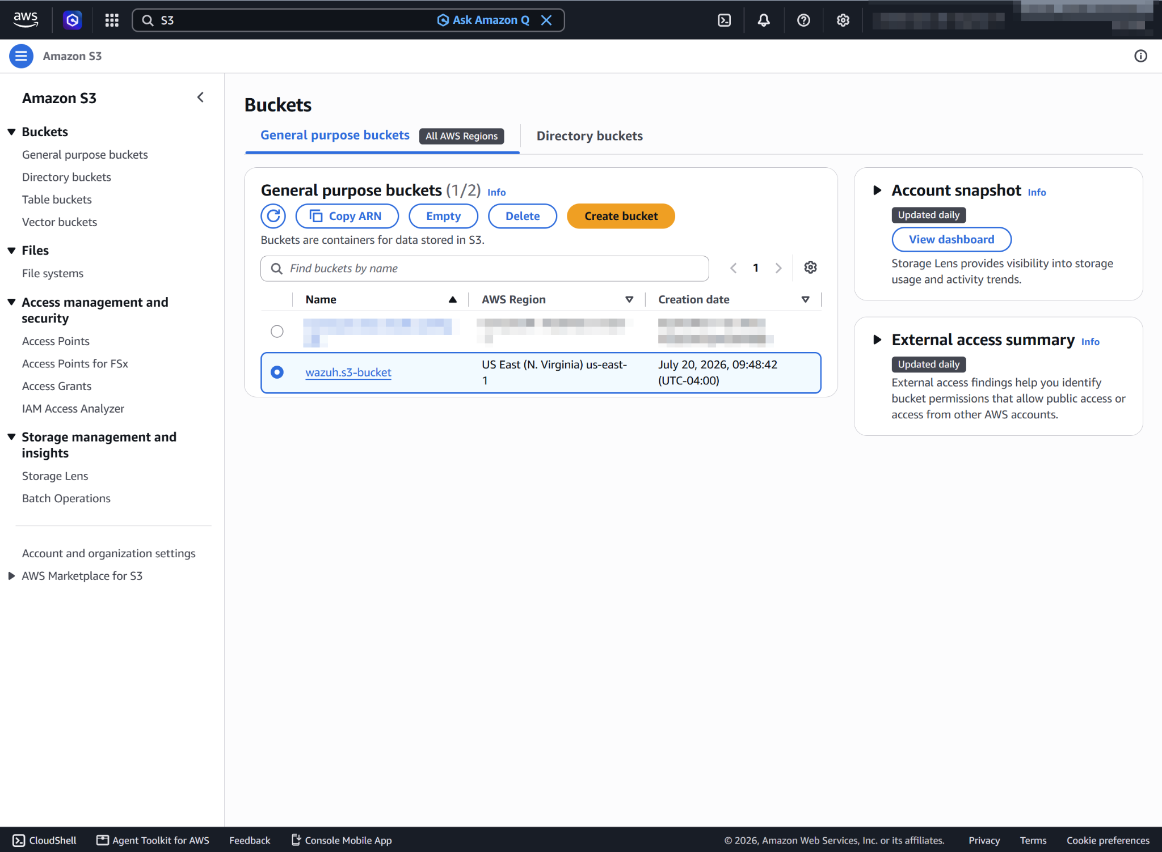Open IAM Access Analyzer in sidebar

point(73,409)
